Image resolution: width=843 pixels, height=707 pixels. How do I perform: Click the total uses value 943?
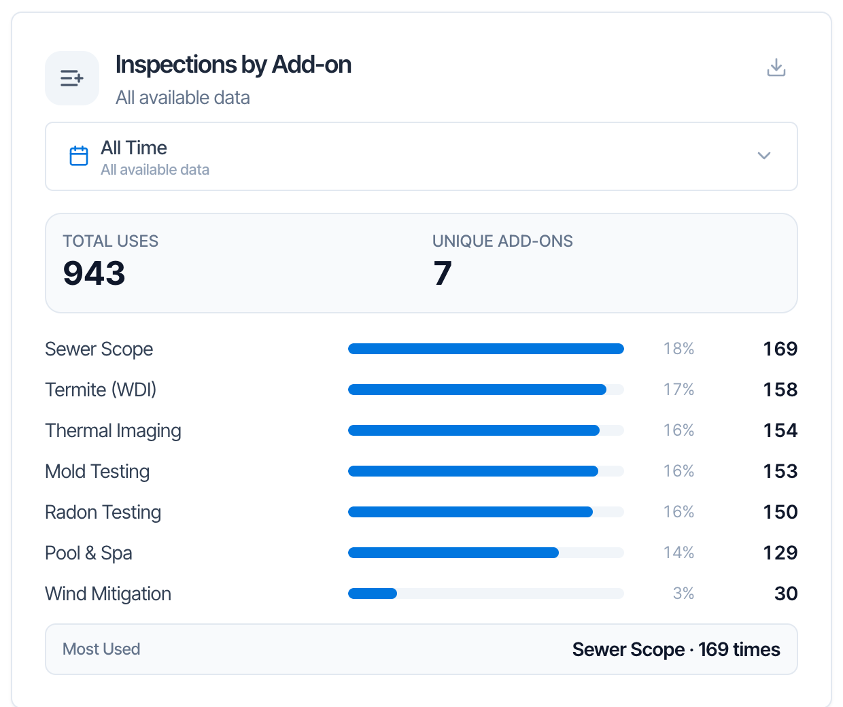tap(94, 273)
